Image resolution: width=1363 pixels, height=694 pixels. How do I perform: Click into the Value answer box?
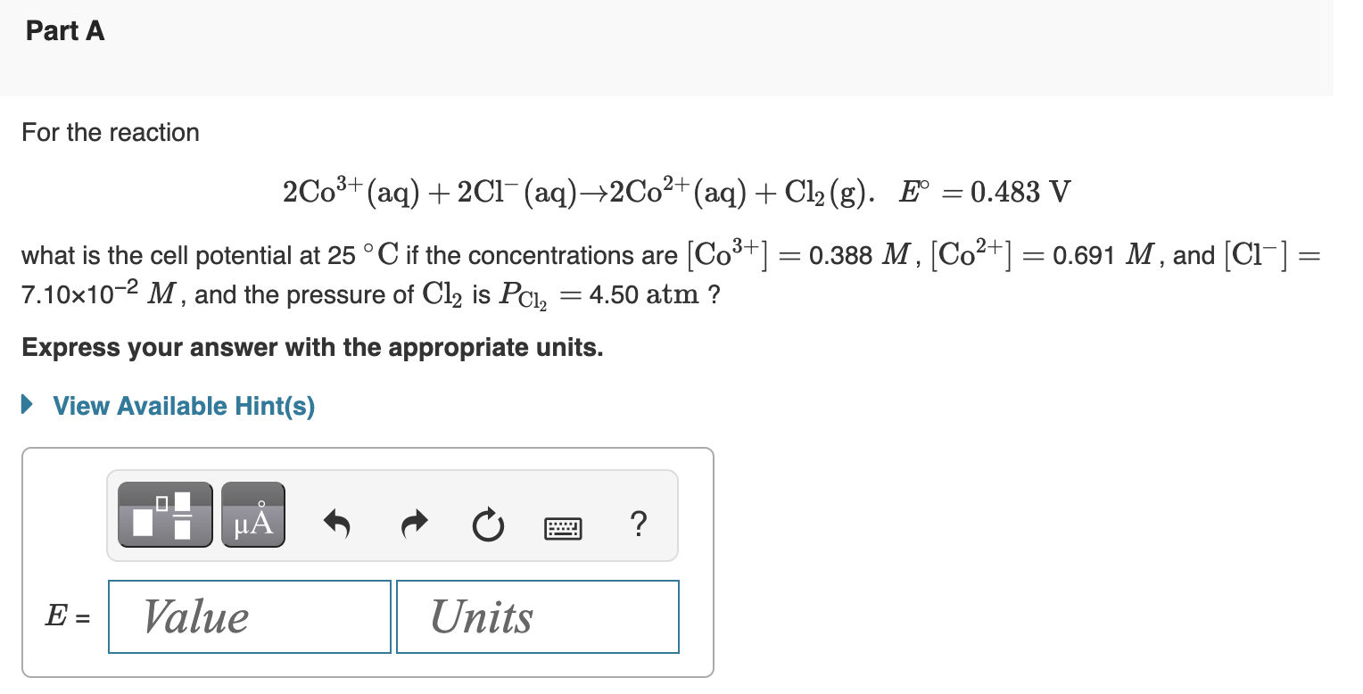249,616
